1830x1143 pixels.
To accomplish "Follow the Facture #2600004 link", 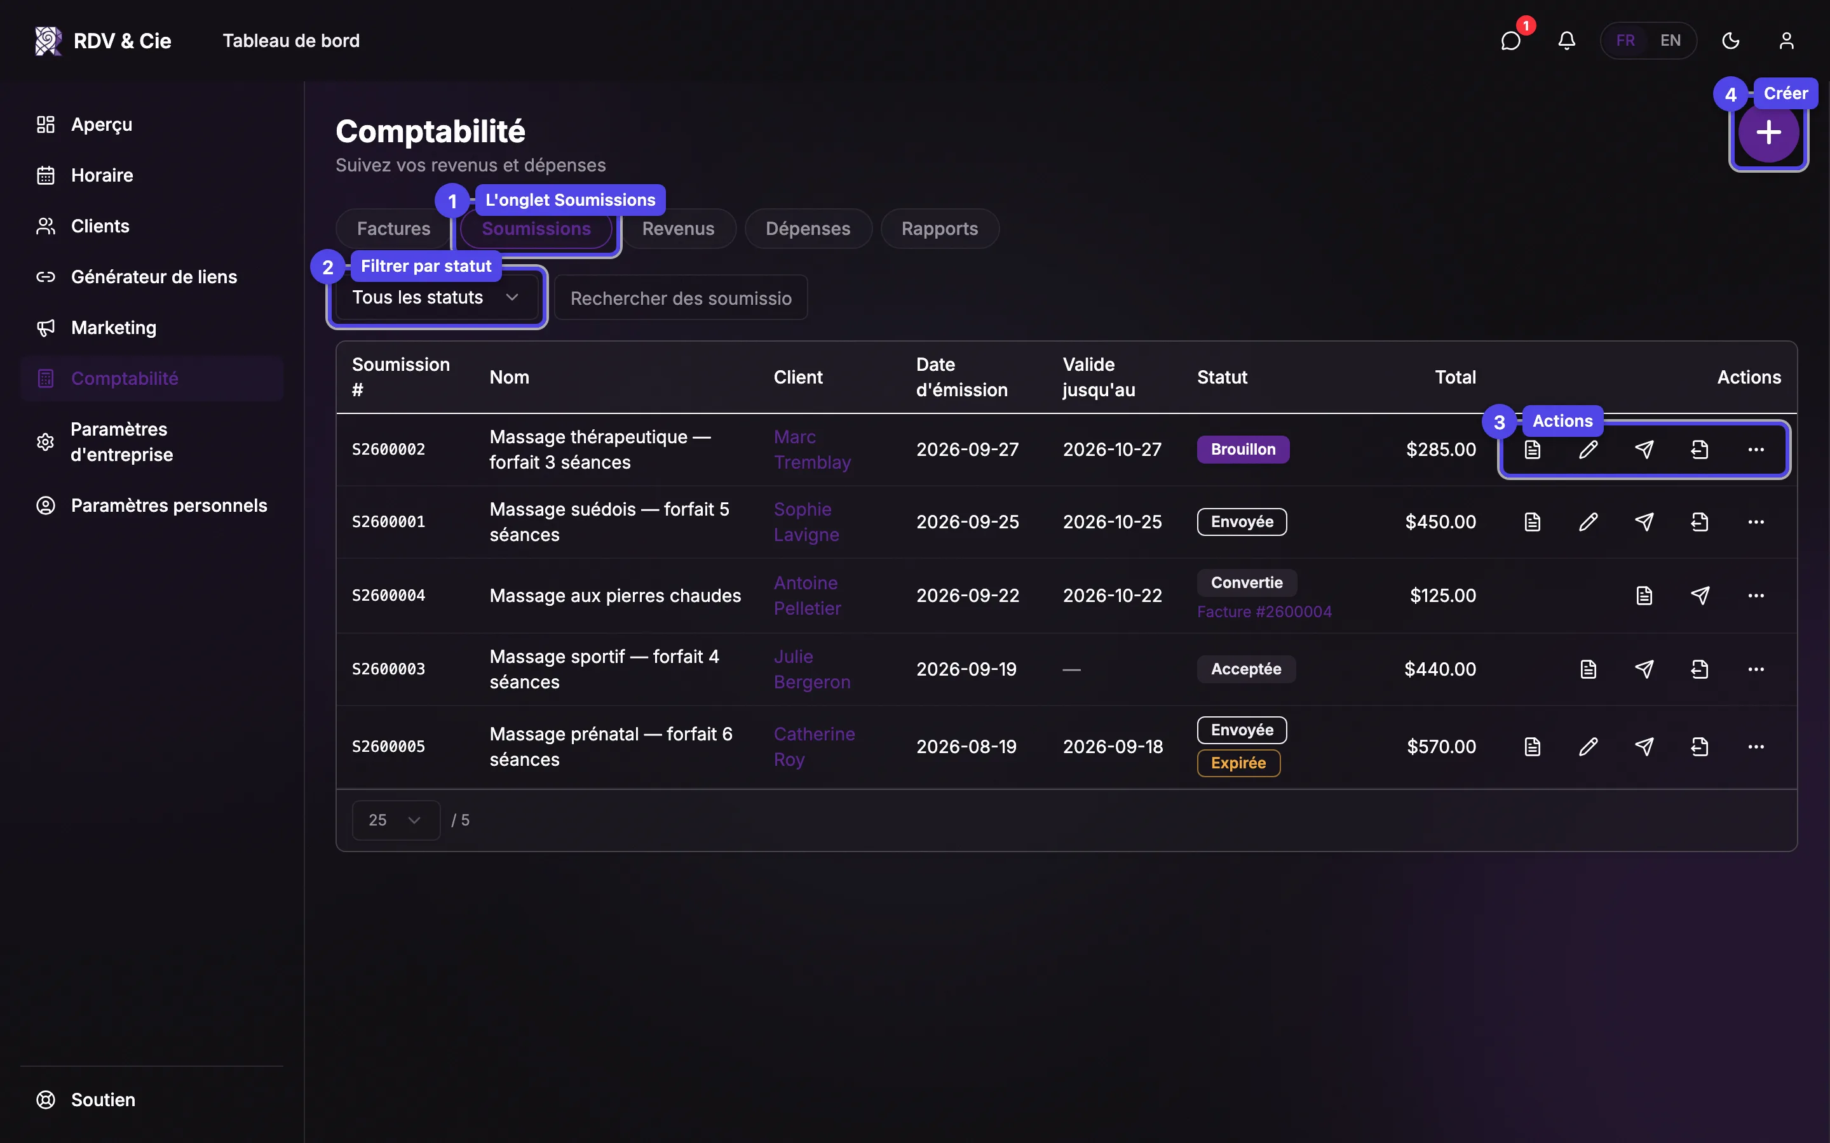I will click(x=1264, y=612).
